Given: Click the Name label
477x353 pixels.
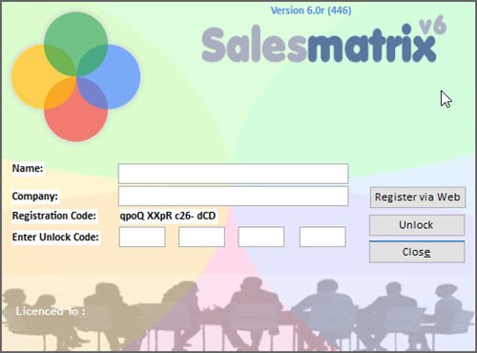Looking at the screenshot, I should 28,168.
